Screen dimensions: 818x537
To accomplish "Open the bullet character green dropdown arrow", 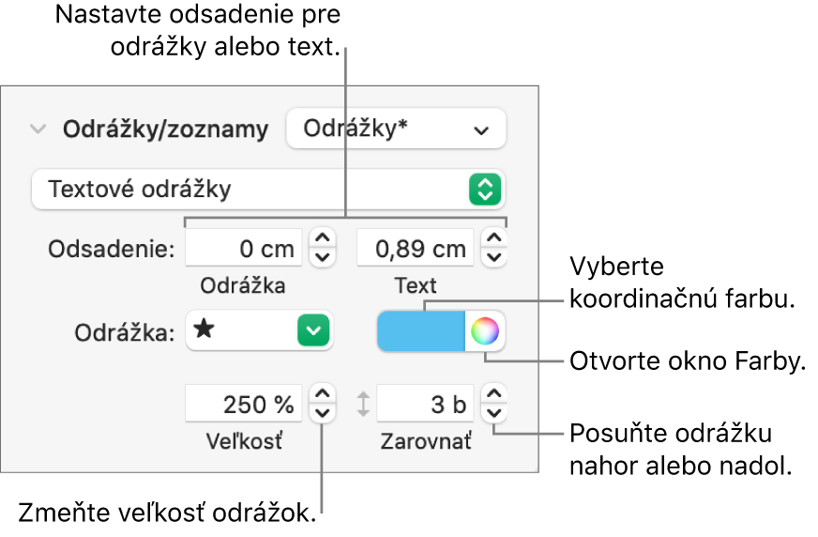I will (316, 331).
